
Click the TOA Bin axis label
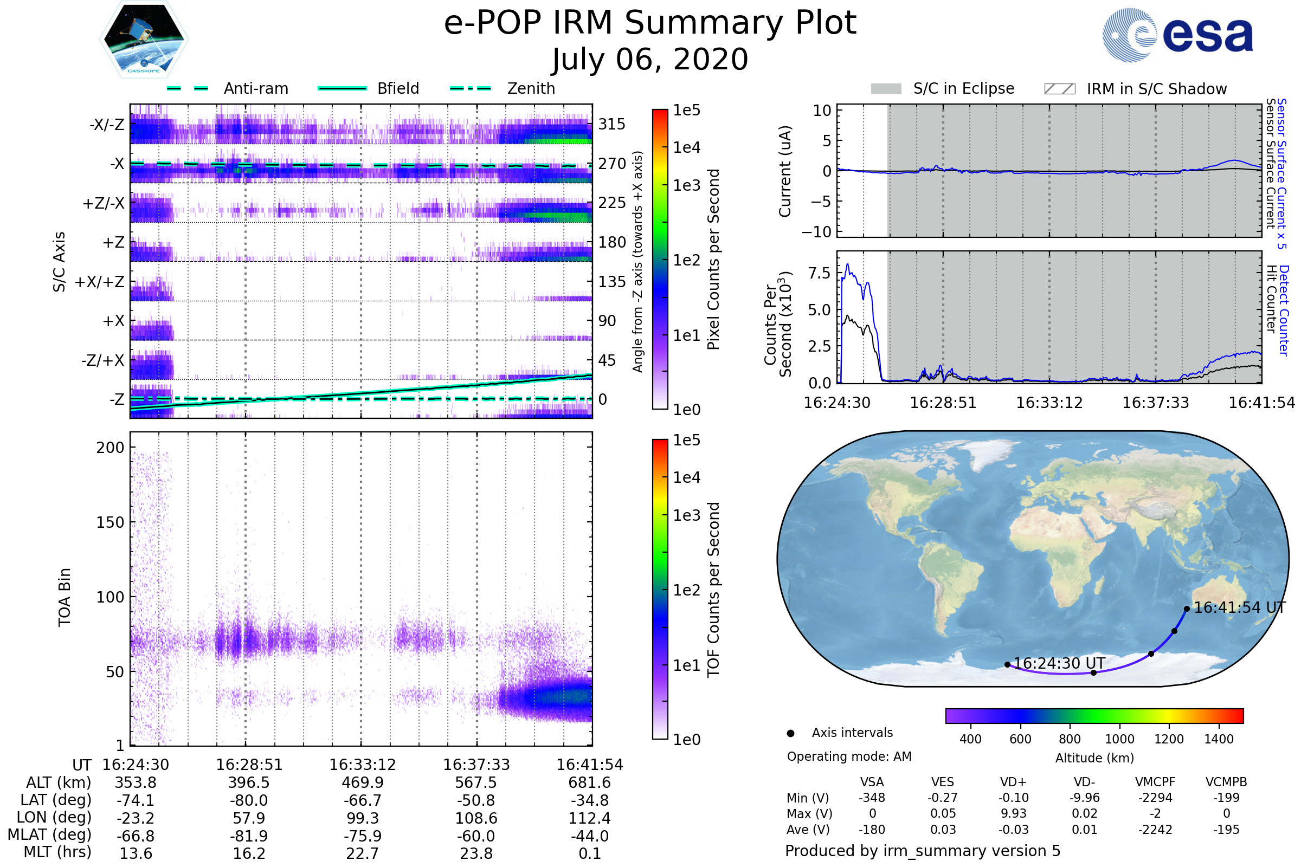click(x=65, y=597)
